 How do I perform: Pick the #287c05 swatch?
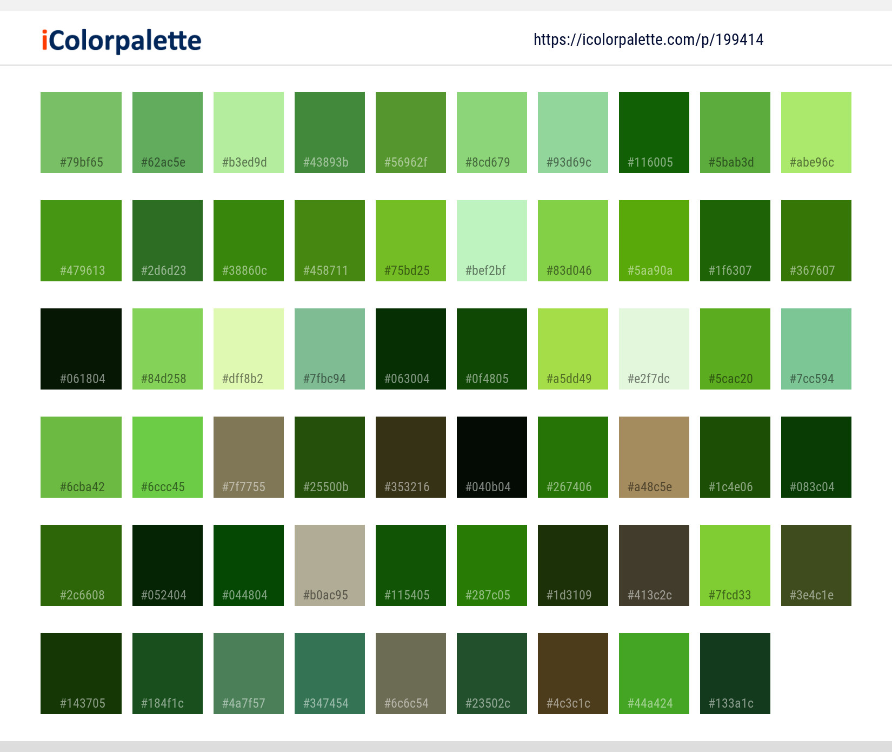pos(492,565)
